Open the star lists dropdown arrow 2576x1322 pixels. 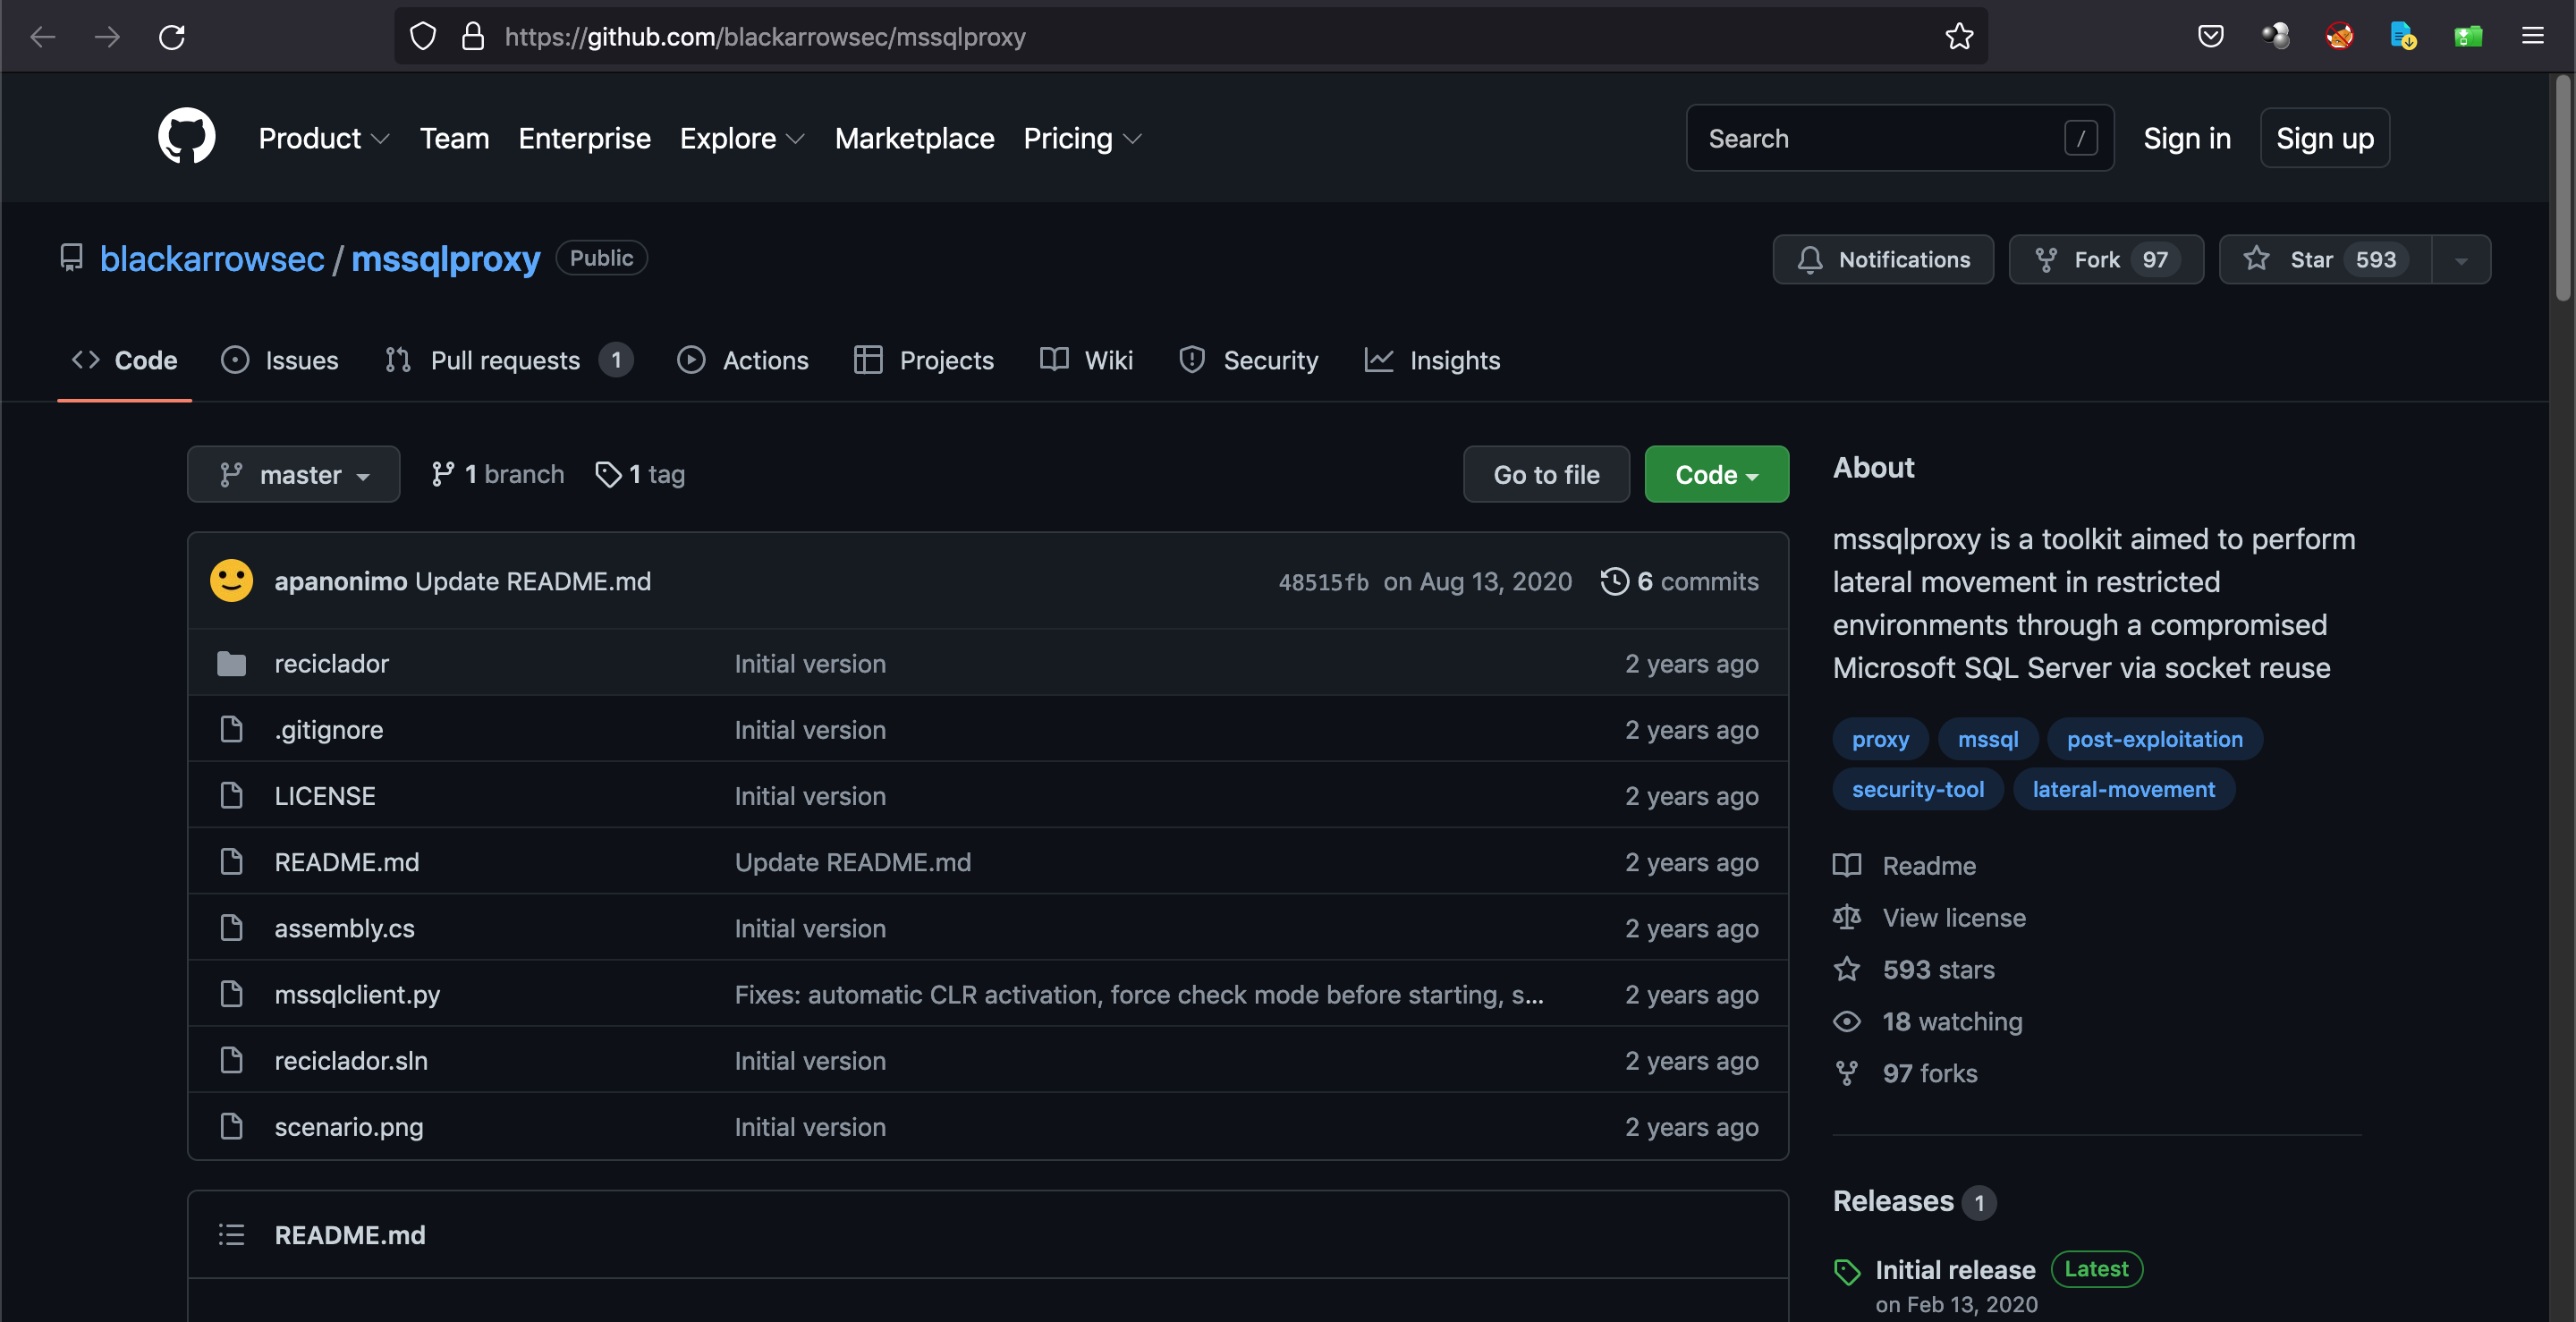[2461, 260]
